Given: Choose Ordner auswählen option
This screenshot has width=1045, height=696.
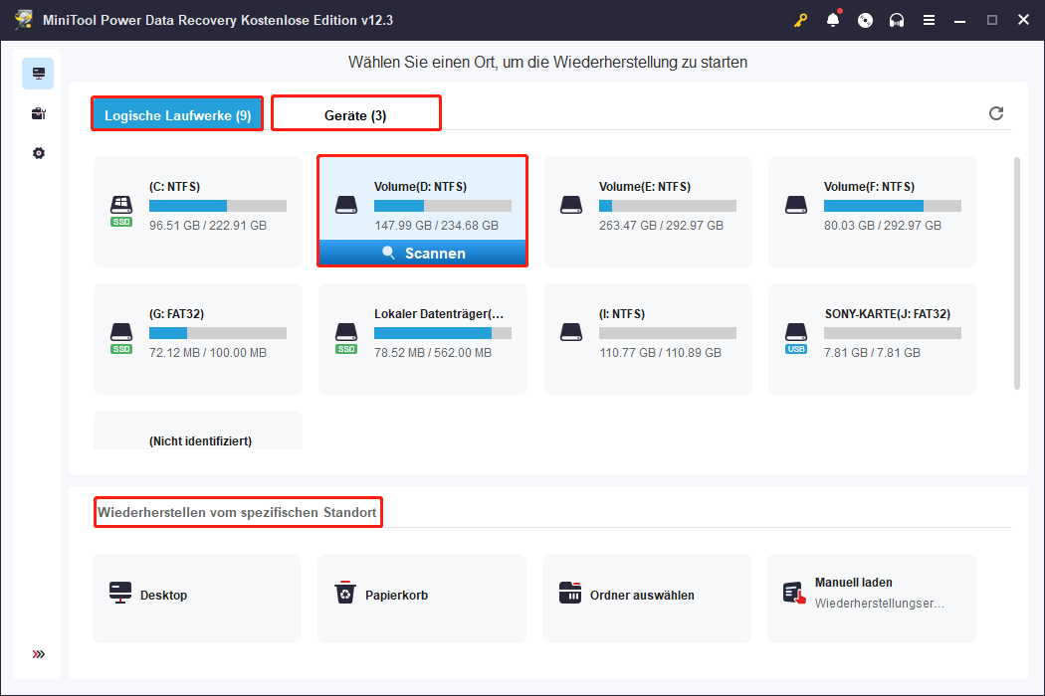Looking at the screenshot, I should 647,599.
